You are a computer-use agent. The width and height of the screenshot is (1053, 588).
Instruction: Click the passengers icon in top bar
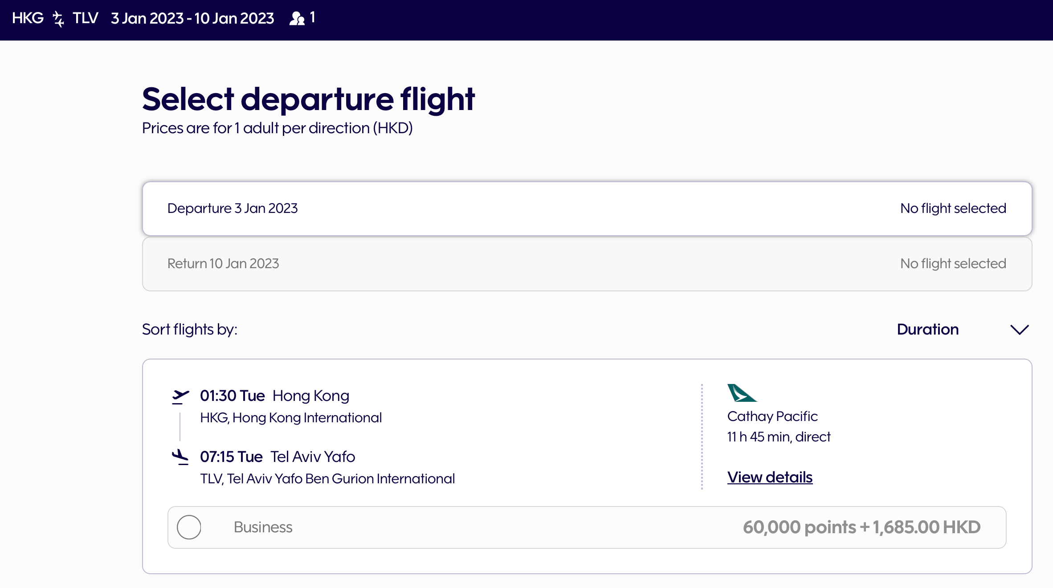click(x=297, y=19)
